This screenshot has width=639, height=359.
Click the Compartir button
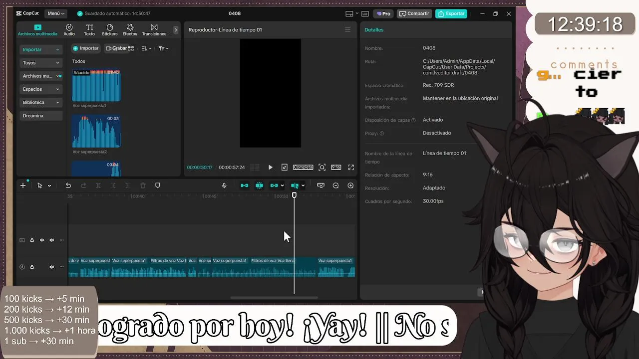414,13
